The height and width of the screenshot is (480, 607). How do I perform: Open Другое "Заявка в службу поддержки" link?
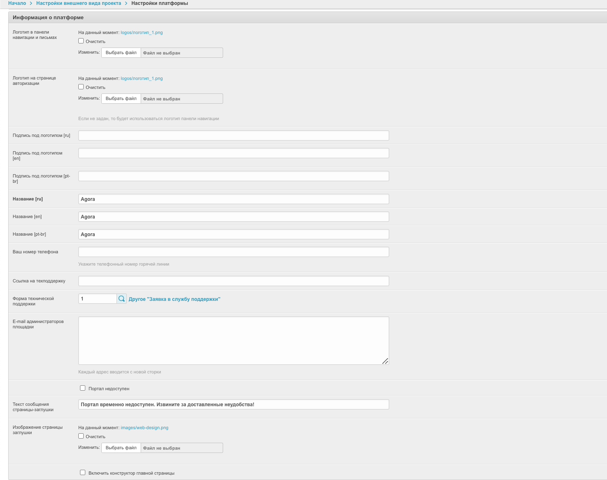(174, 299)
